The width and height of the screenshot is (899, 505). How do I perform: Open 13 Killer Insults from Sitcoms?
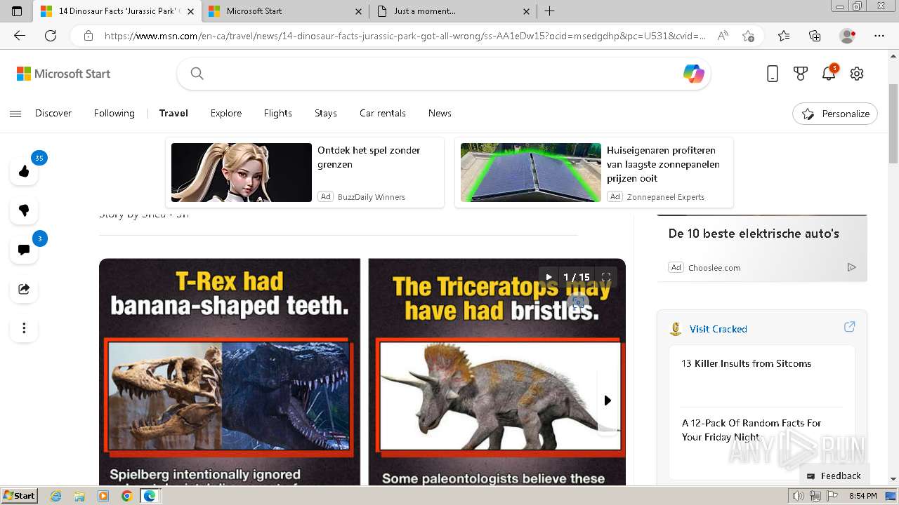click(746, 363)
